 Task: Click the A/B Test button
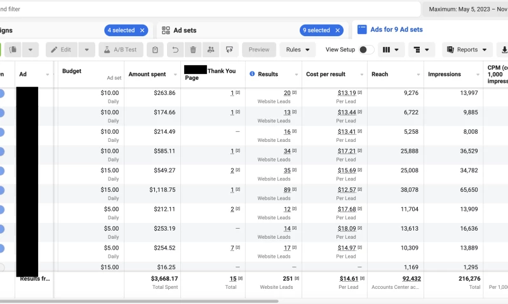click(121, 49)
